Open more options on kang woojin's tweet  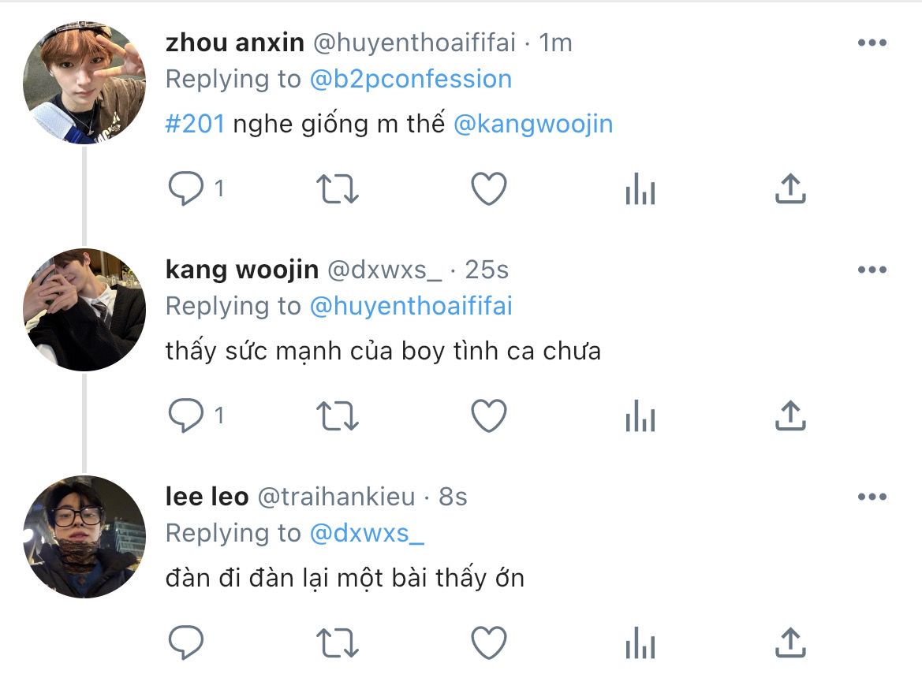coord(872,270)
